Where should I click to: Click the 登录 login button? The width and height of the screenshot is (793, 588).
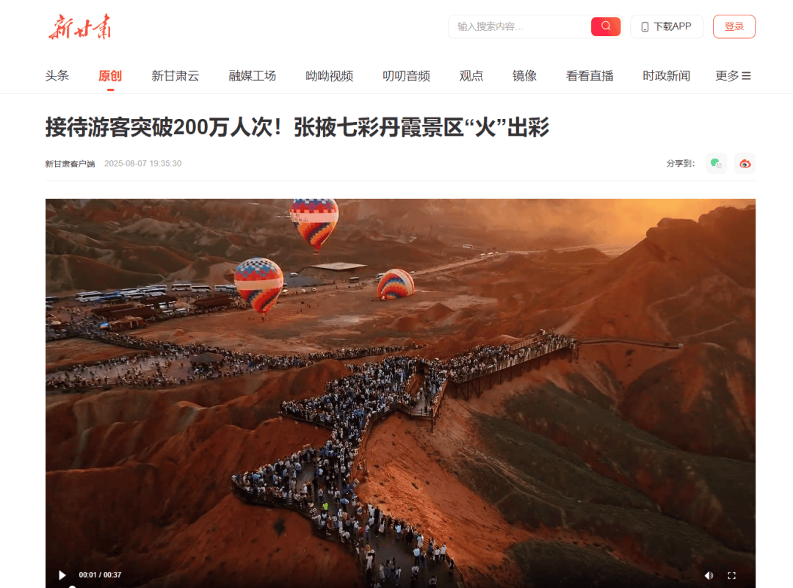pos(734,27)
